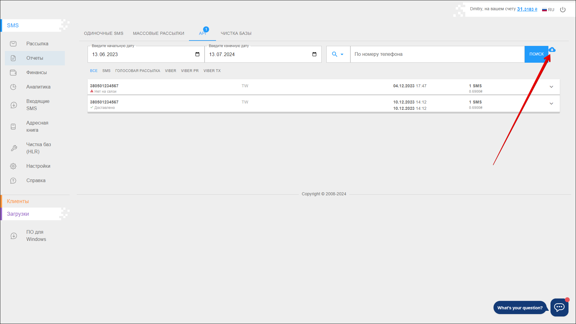
Task: Click the logout power icon
Action: coord(563,10)
